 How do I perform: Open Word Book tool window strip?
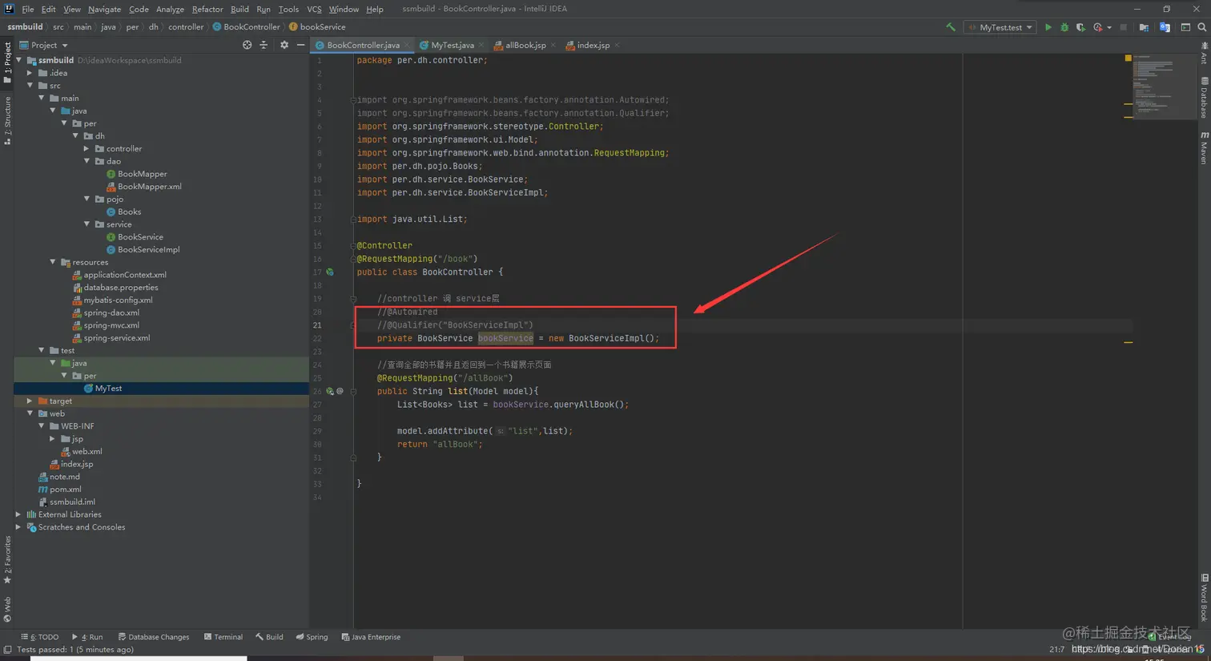(x=1204, y=598)
